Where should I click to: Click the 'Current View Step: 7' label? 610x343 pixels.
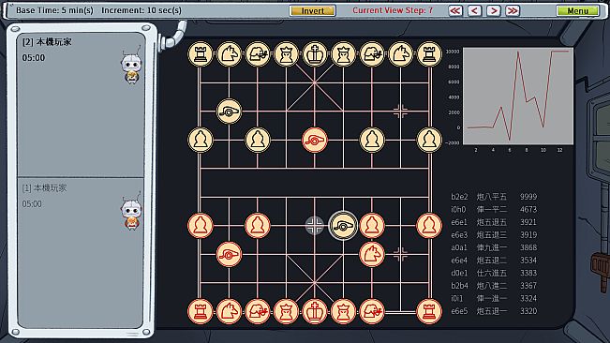(x=393, y=10)
